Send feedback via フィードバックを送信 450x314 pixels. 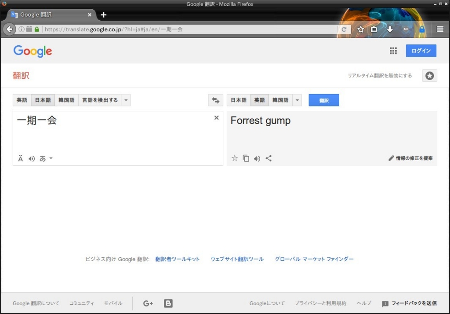(410, 303)
